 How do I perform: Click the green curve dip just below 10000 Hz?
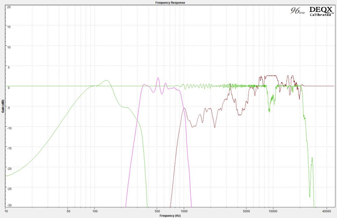point(269,111)
